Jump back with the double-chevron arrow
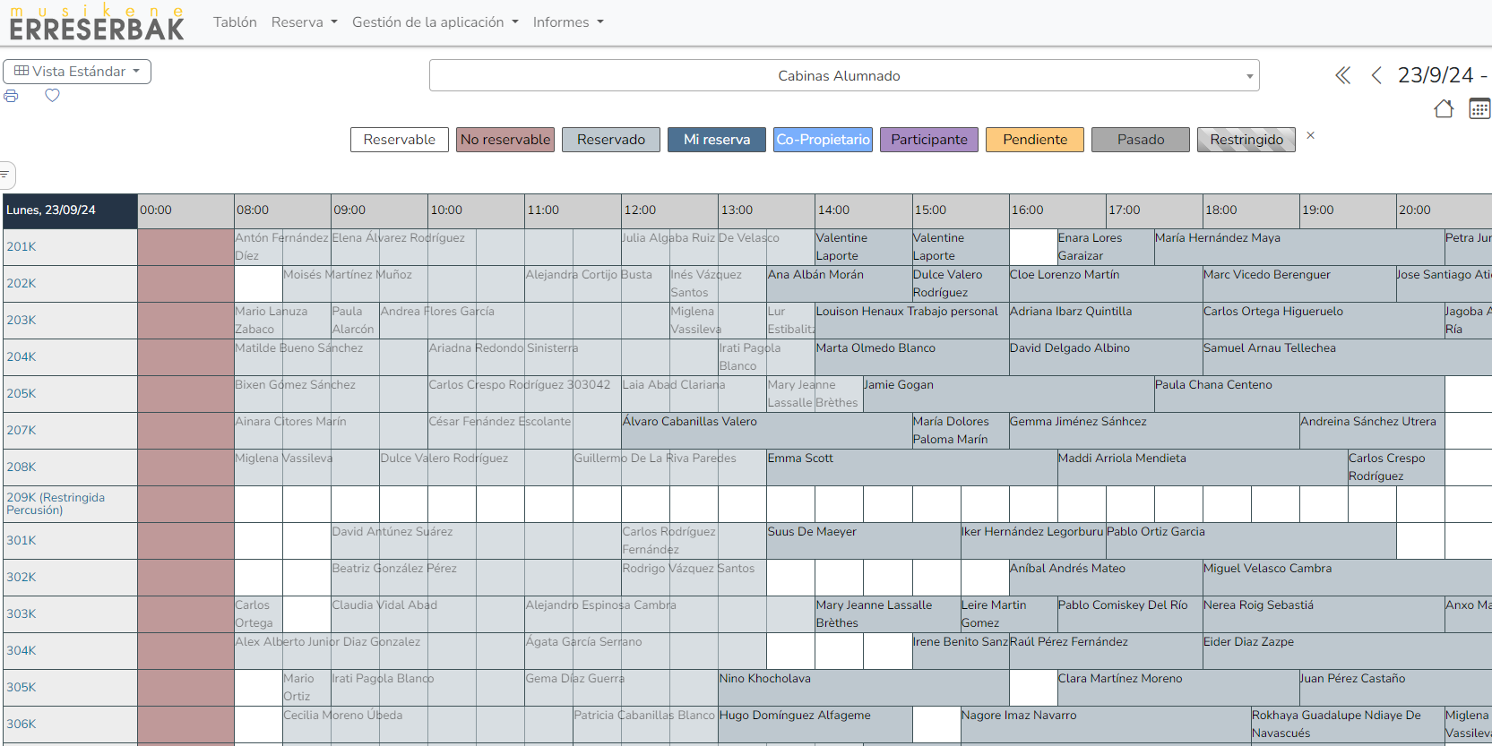Screen dimensions: 1492x746 pos(1342,75)
